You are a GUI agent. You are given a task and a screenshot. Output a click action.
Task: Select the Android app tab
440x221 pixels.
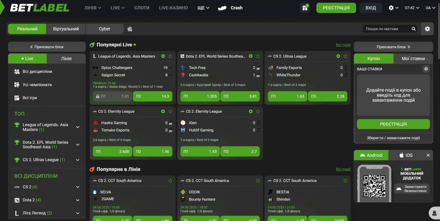pyautogui.click(x=371, y=155)
